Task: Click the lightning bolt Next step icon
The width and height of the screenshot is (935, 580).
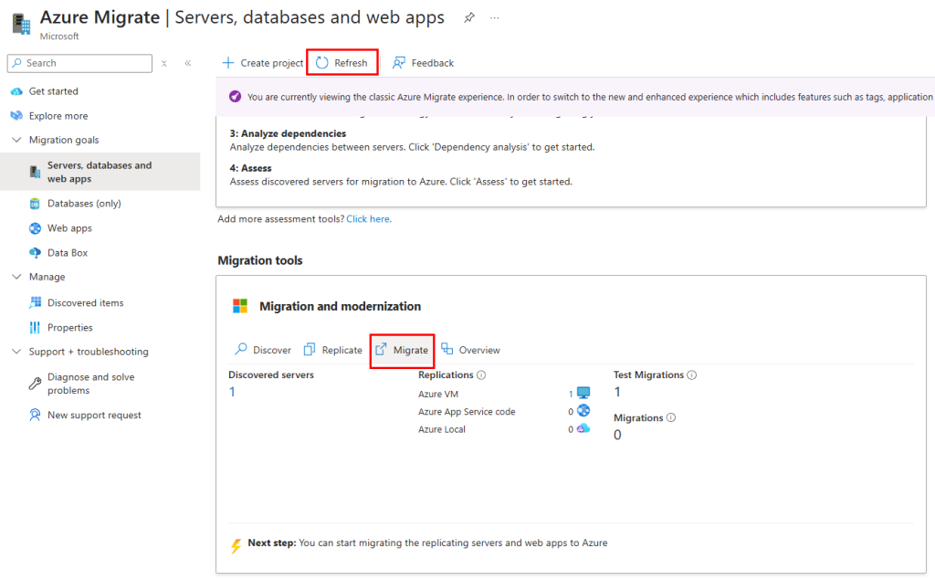Action: pyautogui.click(x=236, y=546)
